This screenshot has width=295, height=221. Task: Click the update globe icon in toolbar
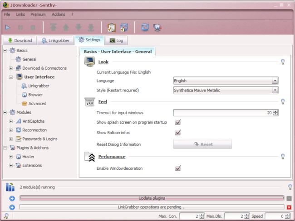click(x=157, y=28)
